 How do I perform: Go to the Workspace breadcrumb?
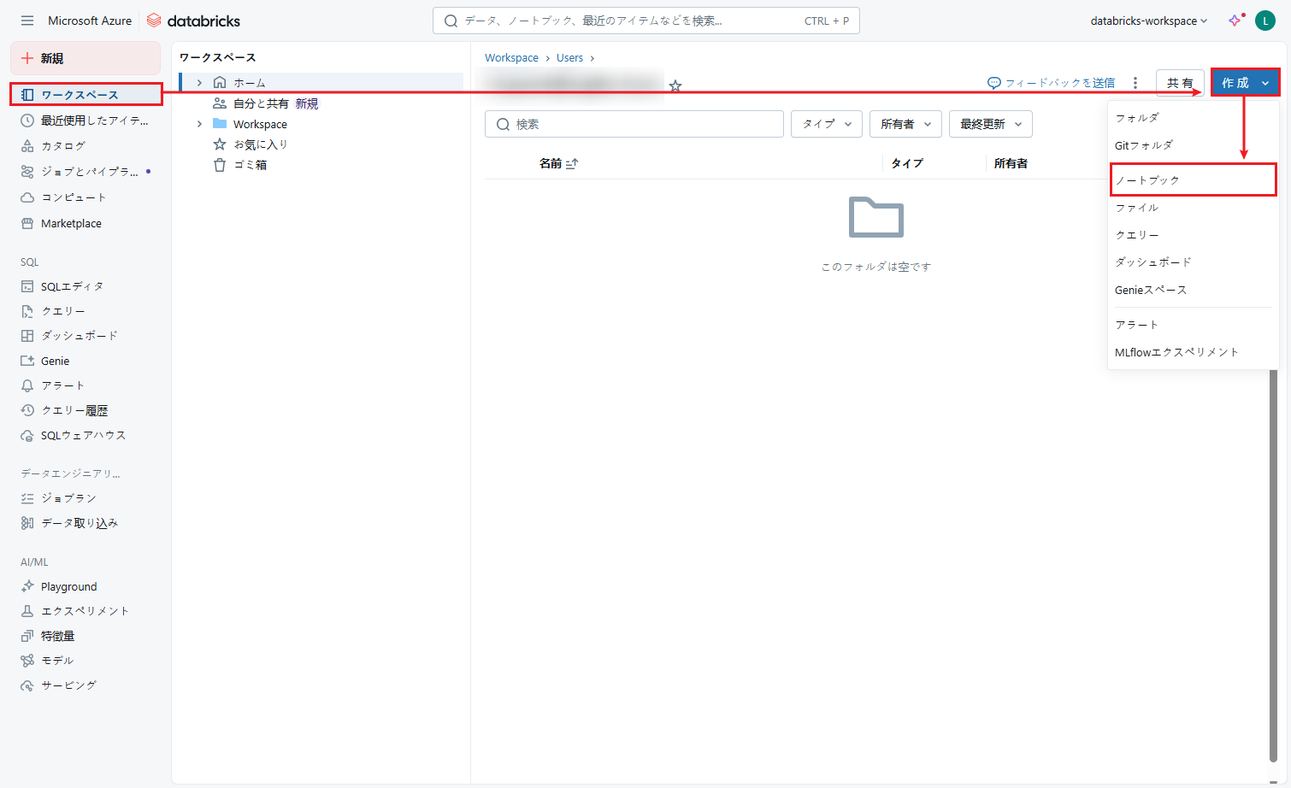(511, 58)
